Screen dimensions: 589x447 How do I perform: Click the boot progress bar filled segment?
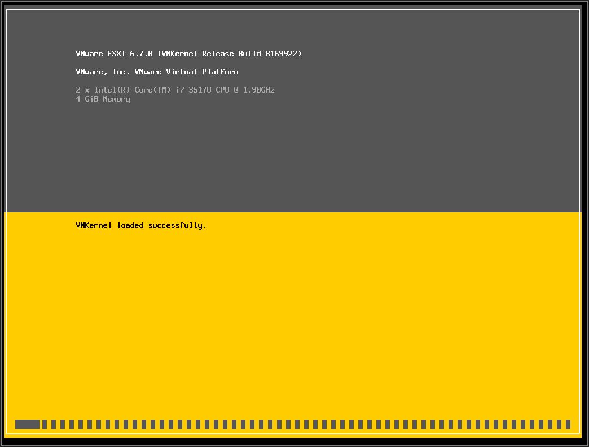pos(28,424)
